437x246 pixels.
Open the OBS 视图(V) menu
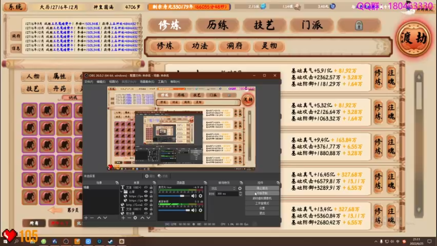[114, 81]
